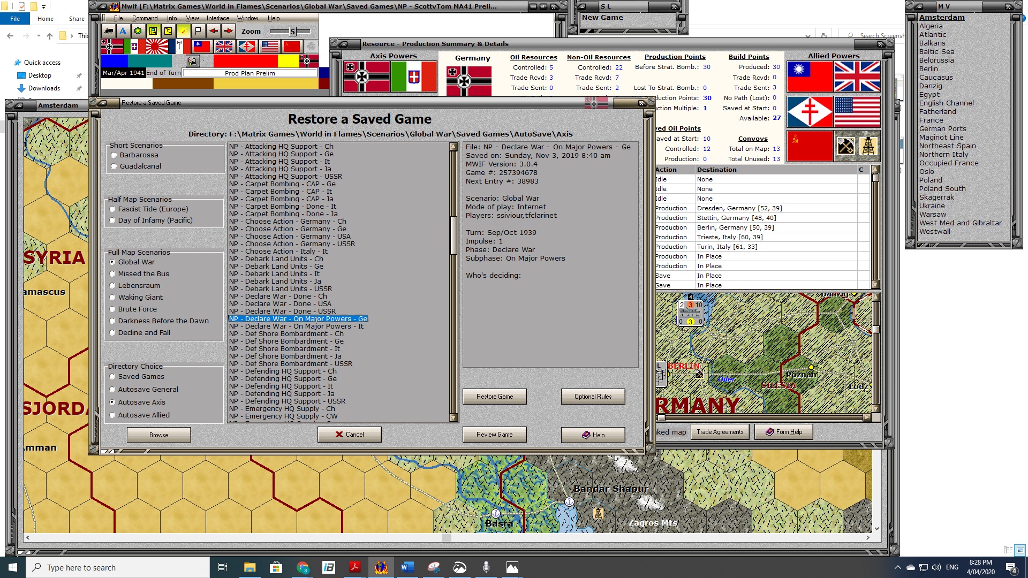Viewport: 1028px width, 578px height.
Task: Choose Saved Games directory option
Action: click(x=137, y=377)
